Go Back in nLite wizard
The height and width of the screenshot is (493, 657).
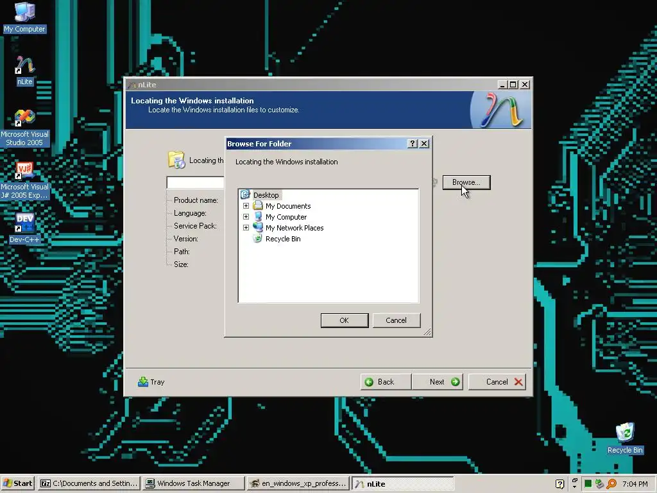pyautogui.click(x=386, y=382)
